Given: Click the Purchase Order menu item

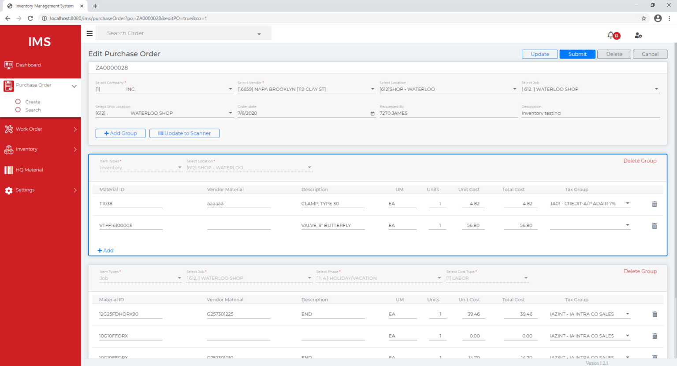Looking at the screenshot, I should pyautogui.click(x=34, y=85).
